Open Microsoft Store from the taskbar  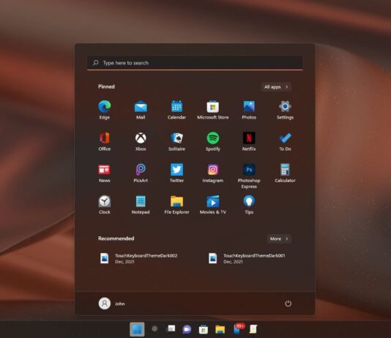coord(204,329)
